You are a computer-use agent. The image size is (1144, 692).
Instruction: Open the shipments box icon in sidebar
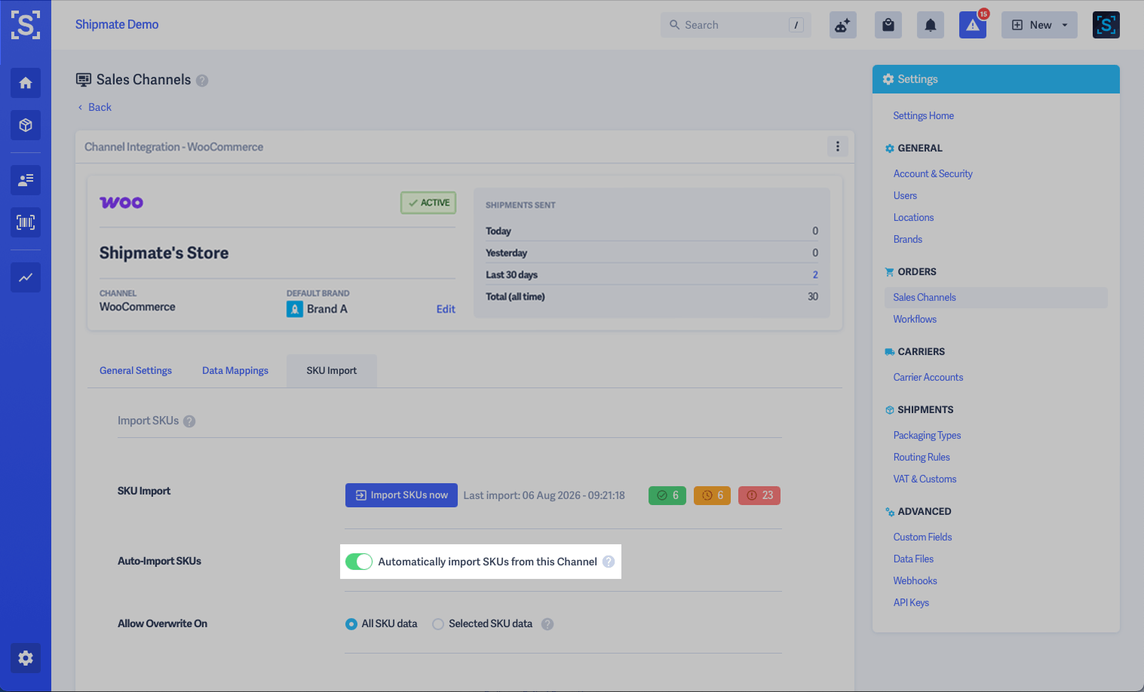(26, 125)
